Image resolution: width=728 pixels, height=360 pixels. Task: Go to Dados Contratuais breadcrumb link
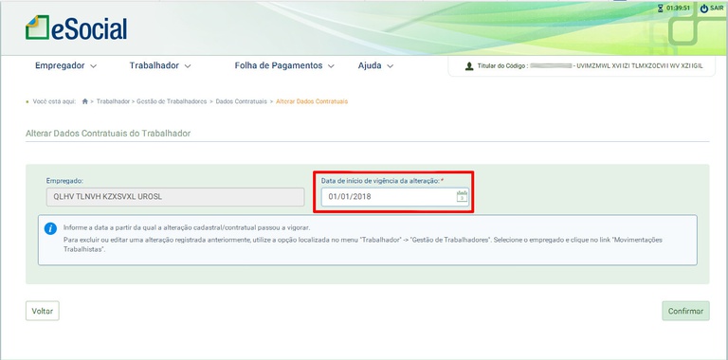click(241, 101)
